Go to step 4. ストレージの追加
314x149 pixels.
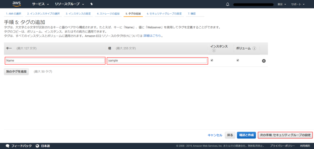point(108,14)
